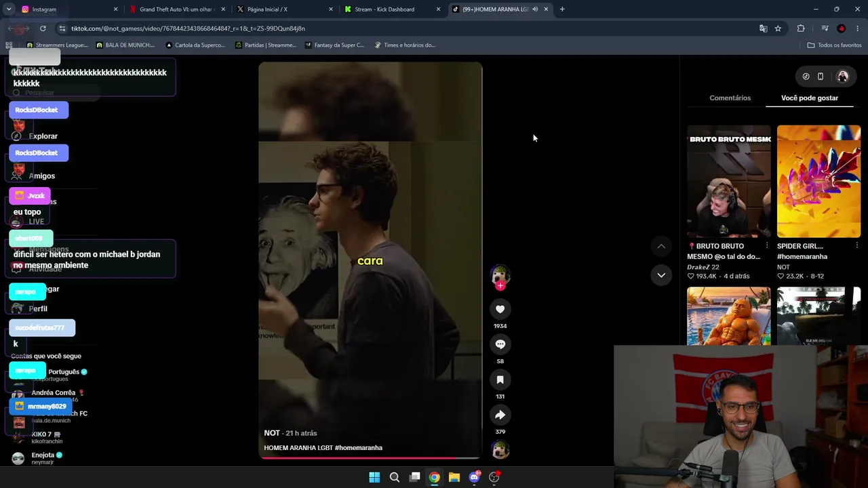
Task: Open the KIKO 7 followed account
Action: coord(43,437)
